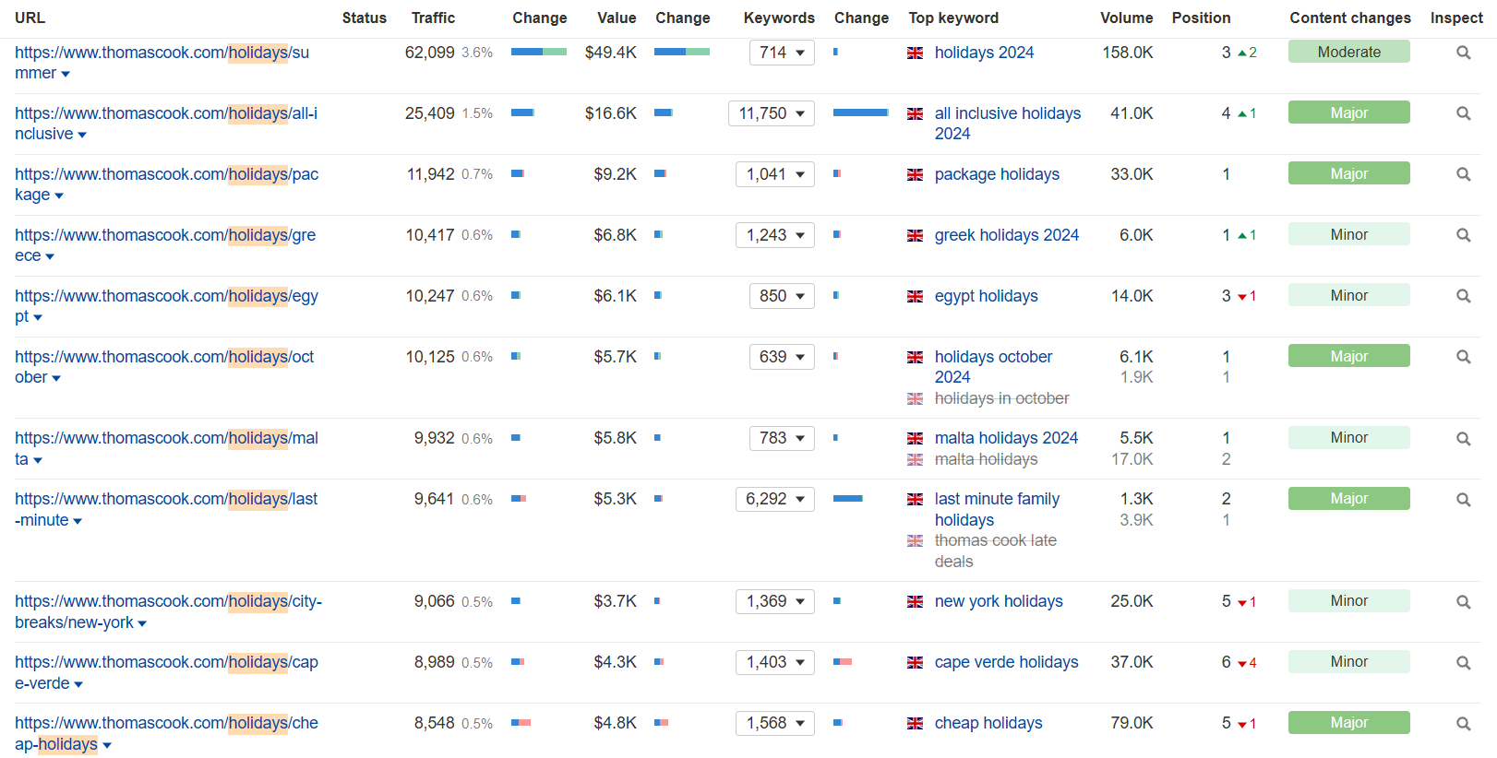The width and height of the screenshot is (1497, 758).
Task: Sort by Value column header
Action: pyautogui.click(x=617, y=18)
